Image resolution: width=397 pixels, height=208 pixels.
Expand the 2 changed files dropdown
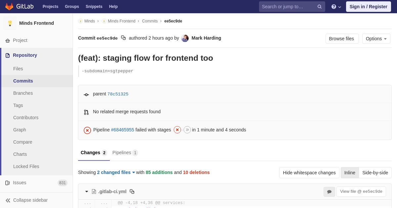pyautogui.click(x=116, y=172)
